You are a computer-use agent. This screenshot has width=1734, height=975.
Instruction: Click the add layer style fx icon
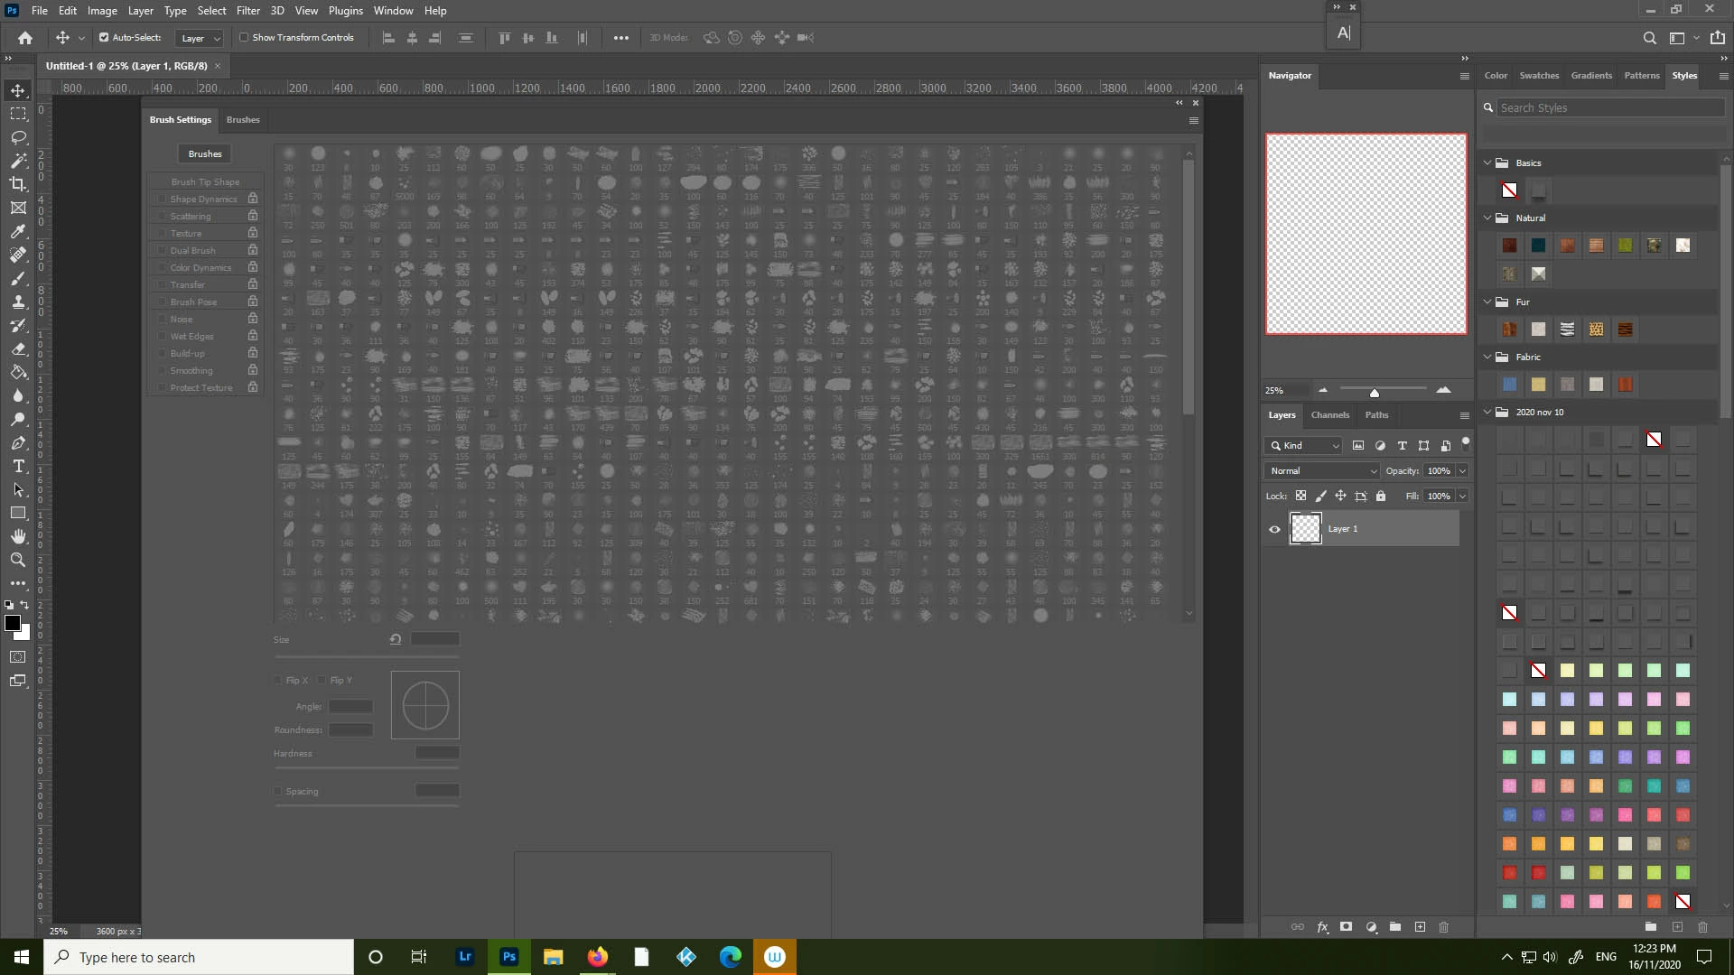point(1322,927)
